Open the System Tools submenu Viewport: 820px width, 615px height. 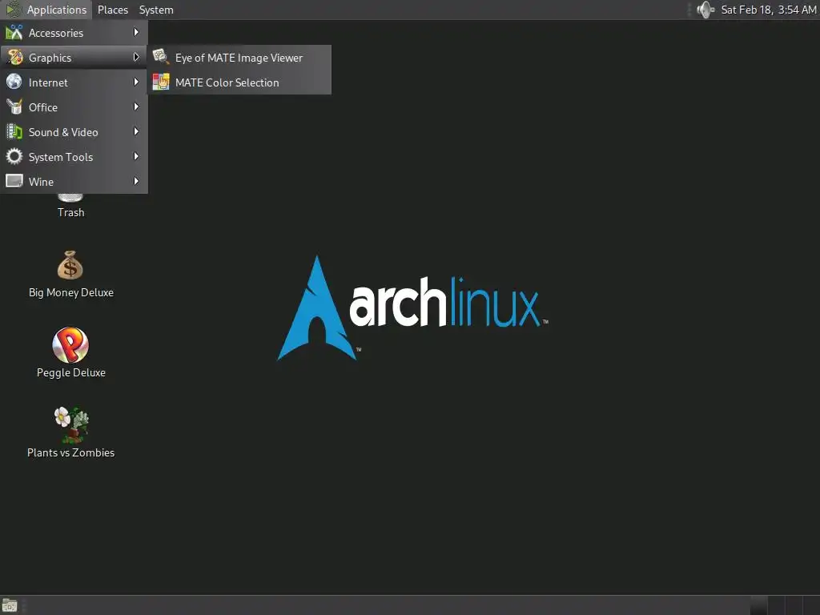pyautogui.click(x=74, y=157)
